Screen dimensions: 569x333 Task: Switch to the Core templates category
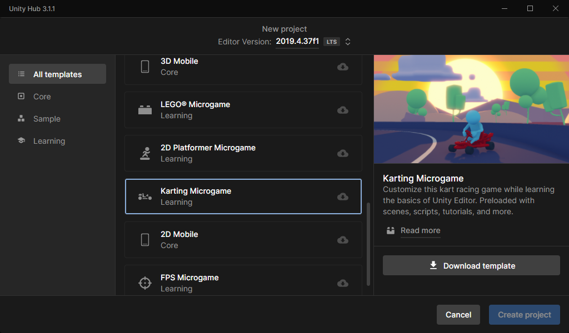pos(42,97)
